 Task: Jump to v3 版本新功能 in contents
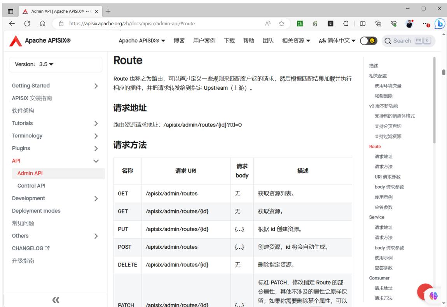coord(383,106)
